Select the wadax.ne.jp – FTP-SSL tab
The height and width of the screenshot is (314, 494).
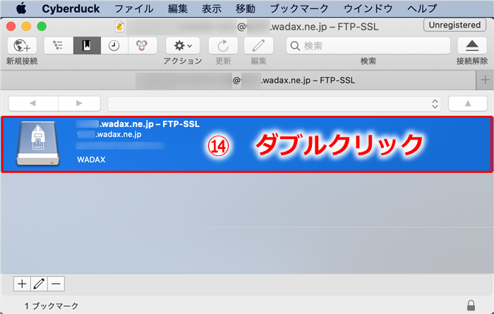click(239, 80)
